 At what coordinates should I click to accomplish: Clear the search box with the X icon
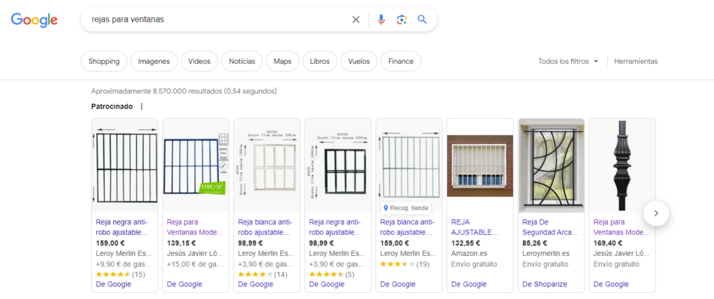(356, 19)
